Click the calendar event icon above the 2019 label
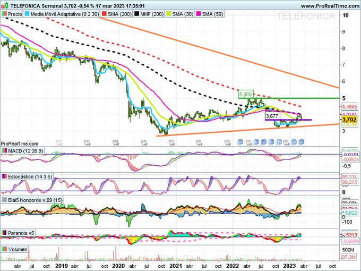 click(x=59, y=142)
